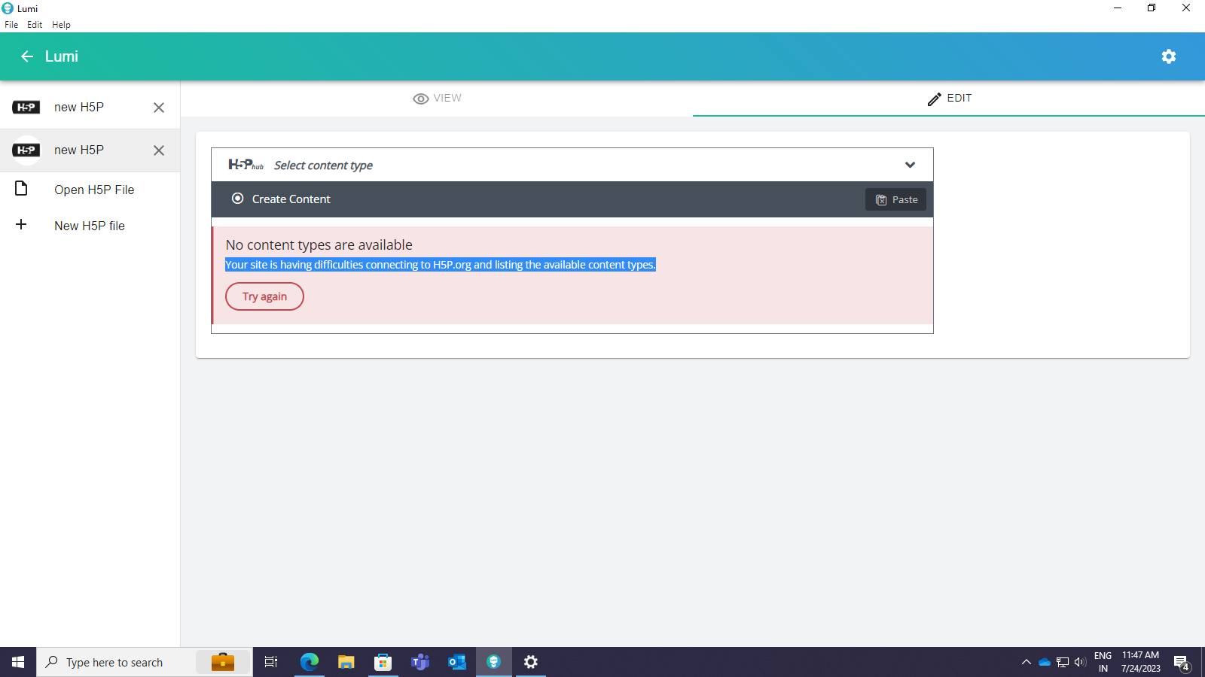This screenshot has width=1205, height=677.
Task: Open Lumi settings via the gear icon
Action: tap(1169, 56)
